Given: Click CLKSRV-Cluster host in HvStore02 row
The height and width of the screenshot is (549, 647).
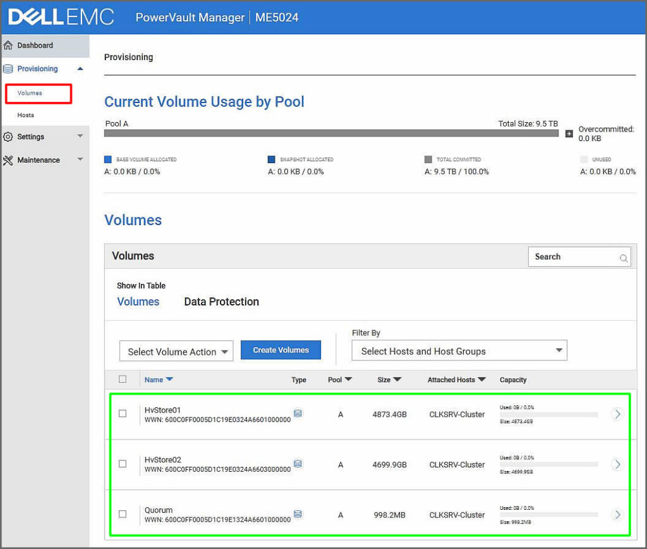Looking at the screenshot, I should tap(457, 465).
